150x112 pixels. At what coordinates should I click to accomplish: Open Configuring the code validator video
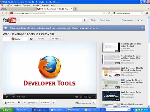[x=111, y=59]
